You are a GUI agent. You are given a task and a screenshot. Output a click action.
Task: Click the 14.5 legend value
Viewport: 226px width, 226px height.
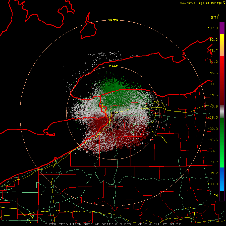[x=214, y=95]
